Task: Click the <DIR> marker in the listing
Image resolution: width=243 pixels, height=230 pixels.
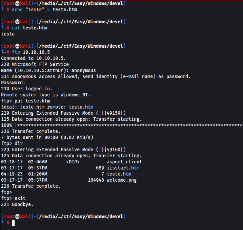Action: (73, 162)
